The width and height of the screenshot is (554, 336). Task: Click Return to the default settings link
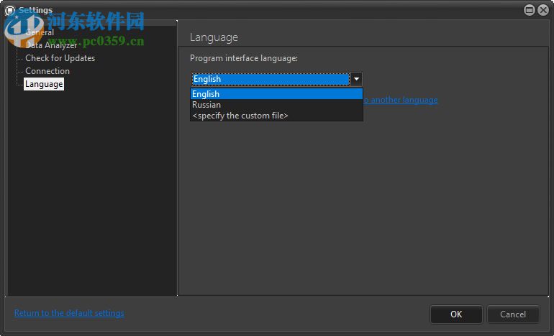(x=69, y=313)
